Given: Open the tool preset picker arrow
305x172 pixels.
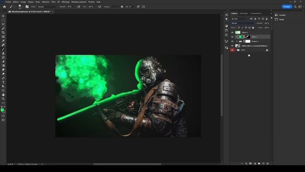Looking at the screenshot, I should [14, 7].
